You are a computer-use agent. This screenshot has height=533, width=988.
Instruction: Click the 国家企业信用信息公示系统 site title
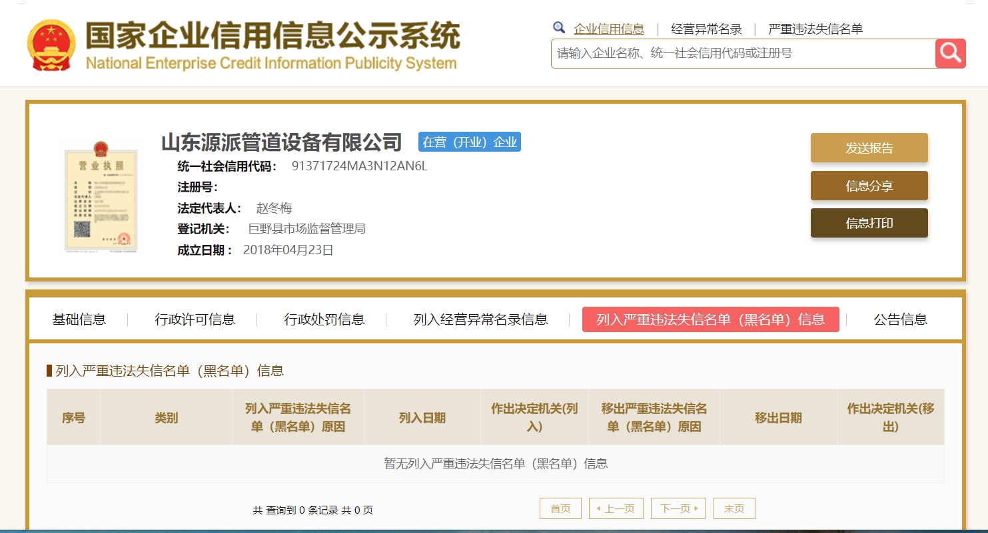coord(272,35)
